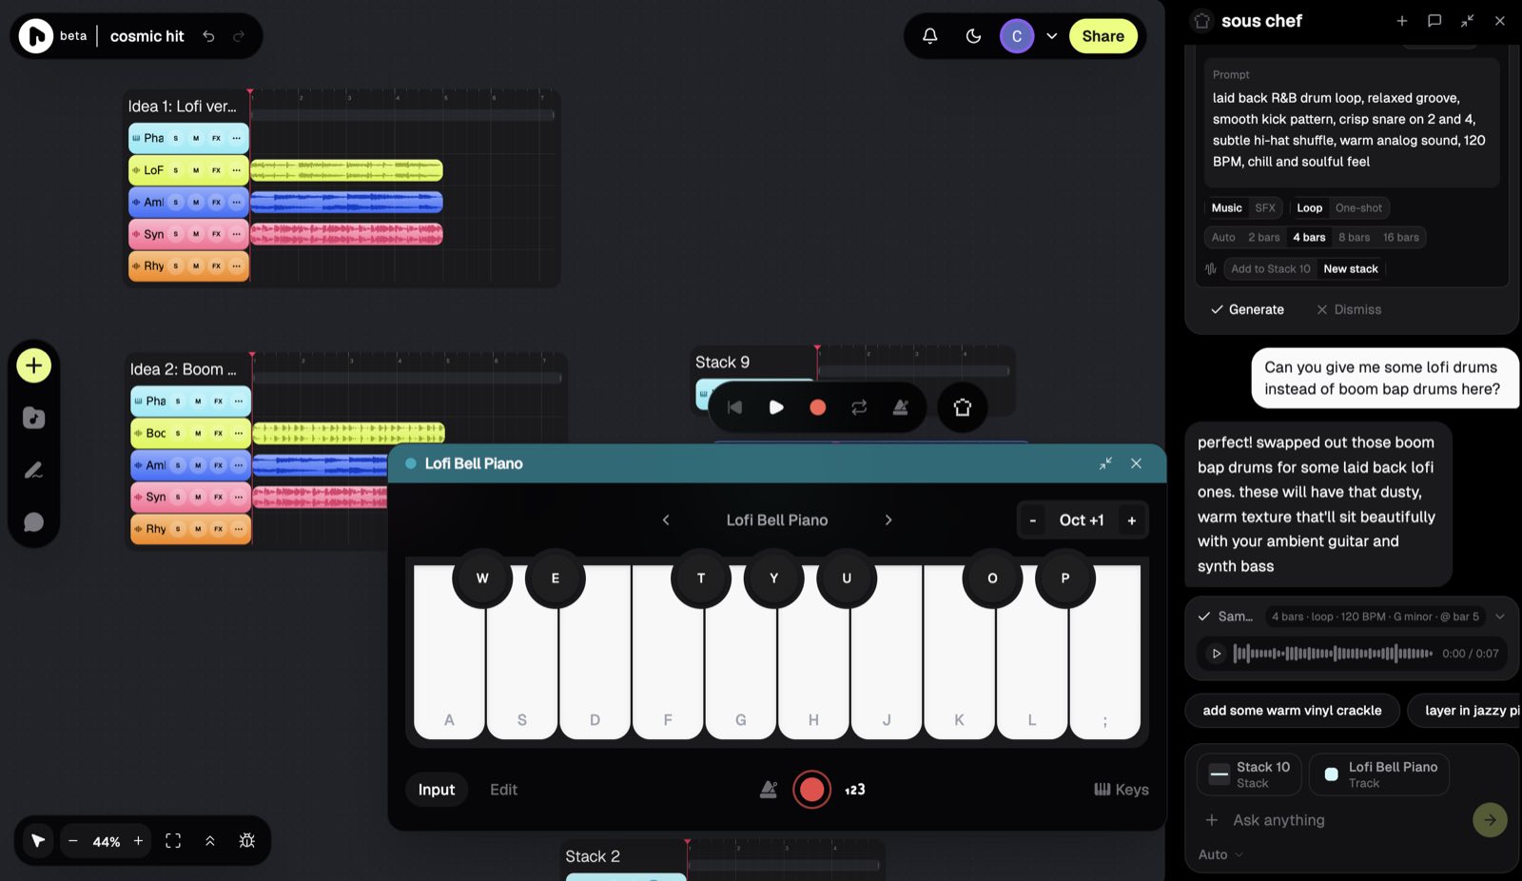Image resolution: width=1522 pixels, height=881 pixels.
Task: Select next instrument in Lofi Bell Piano
Action: pos(888,520)
